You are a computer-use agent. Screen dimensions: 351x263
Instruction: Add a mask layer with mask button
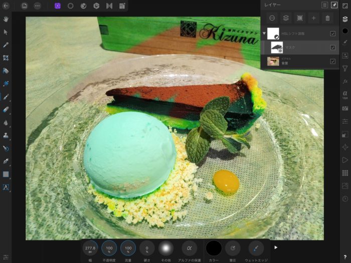[x=300, y=18]
